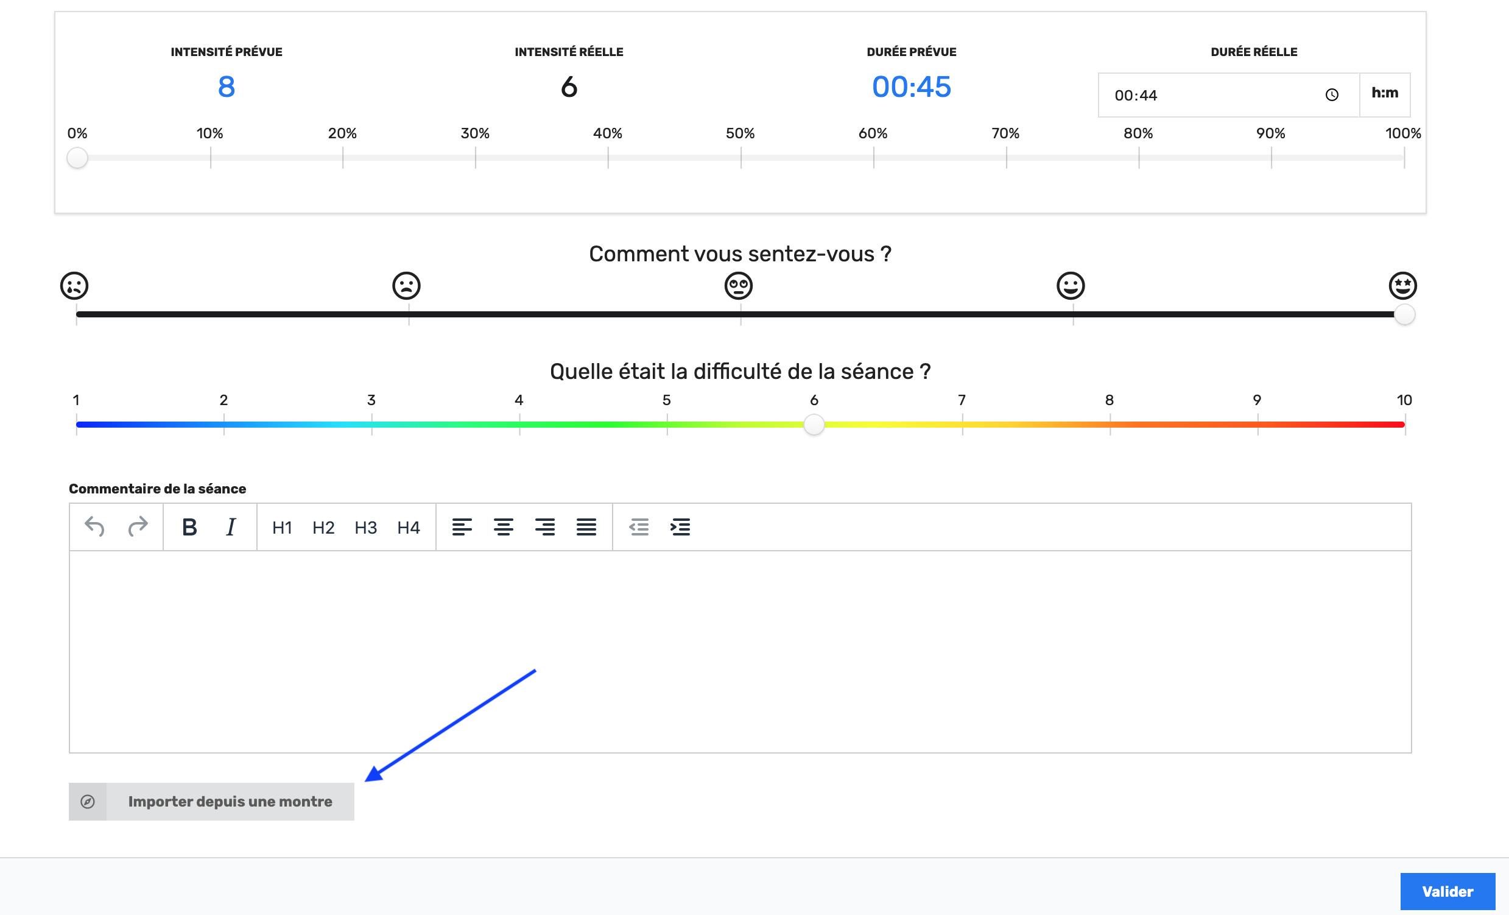Click Importer depuis une montre button

tap(211, 801)
